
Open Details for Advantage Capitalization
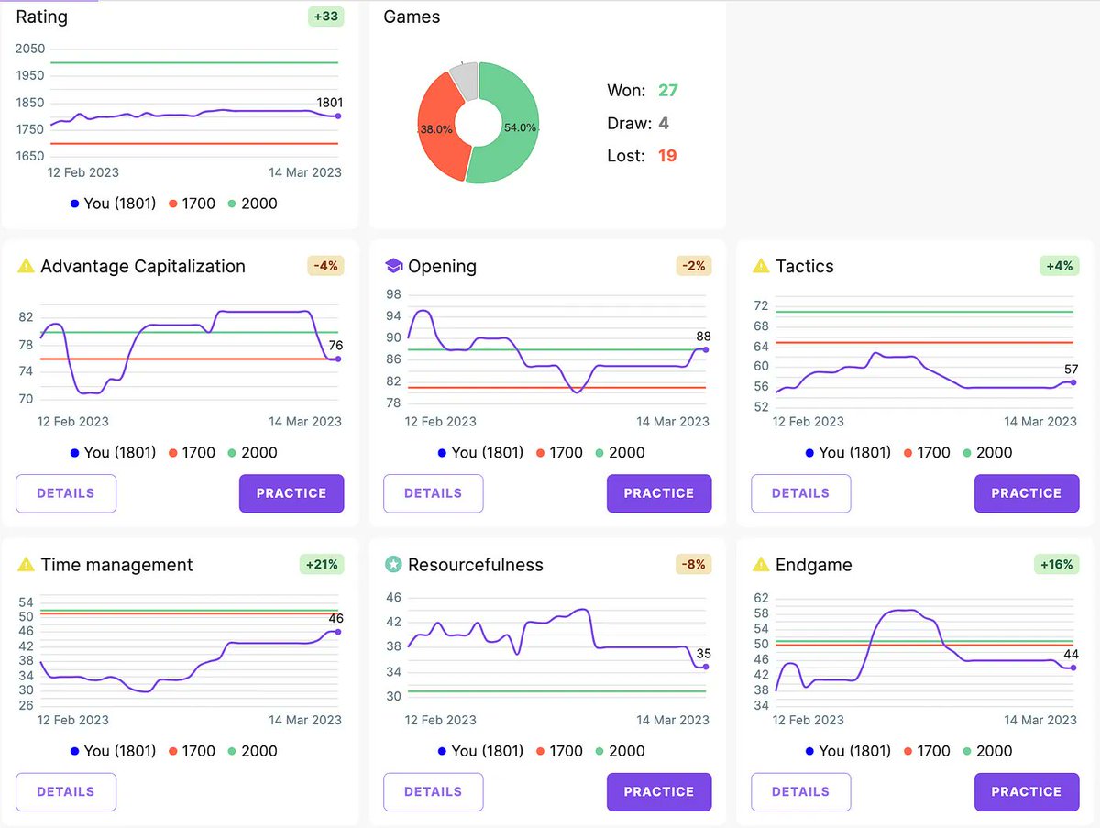(x=66, y=493)
